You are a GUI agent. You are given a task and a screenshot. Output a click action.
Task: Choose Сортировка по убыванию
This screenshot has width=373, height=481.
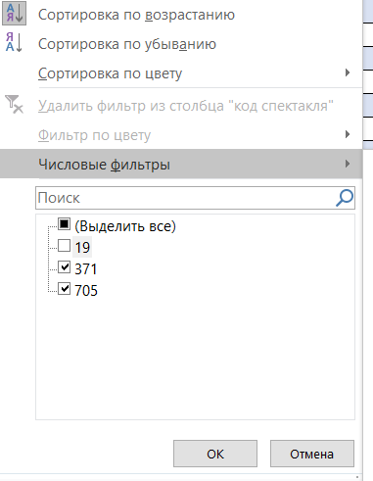pyautogui.click(x=127, y=44)
